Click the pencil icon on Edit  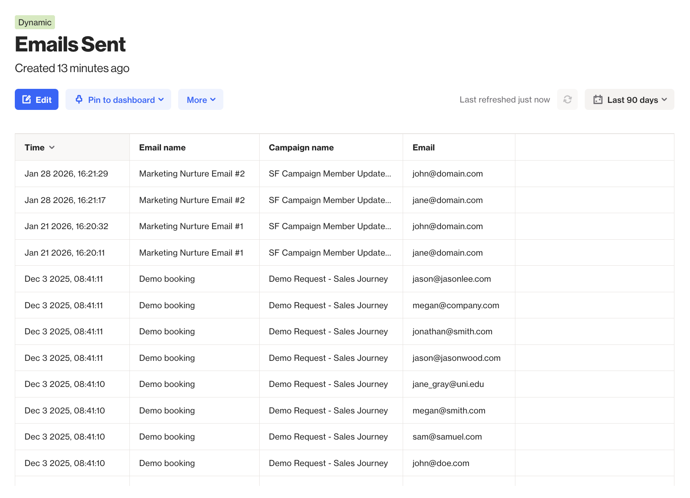(27, 100)
